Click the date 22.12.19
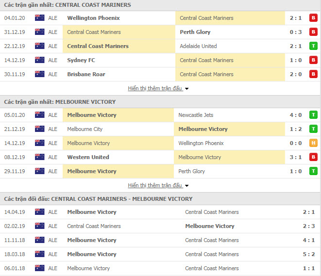Screen dimensions: 321x276 [x=15, y=46]
